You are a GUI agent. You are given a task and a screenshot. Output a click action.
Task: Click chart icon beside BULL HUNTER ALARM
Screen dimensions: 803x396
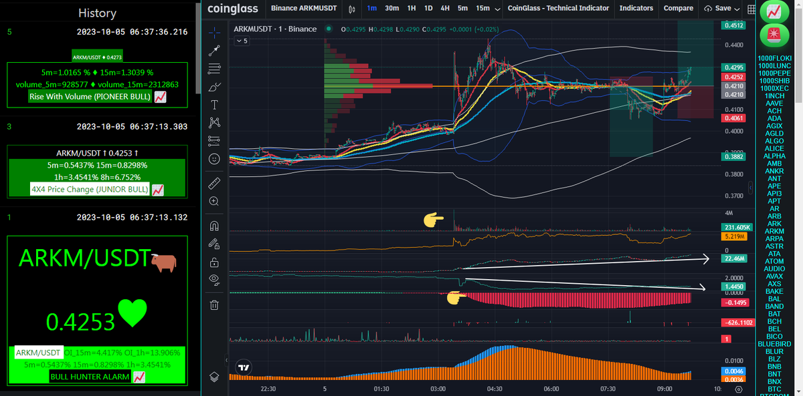tap(139, 377)
